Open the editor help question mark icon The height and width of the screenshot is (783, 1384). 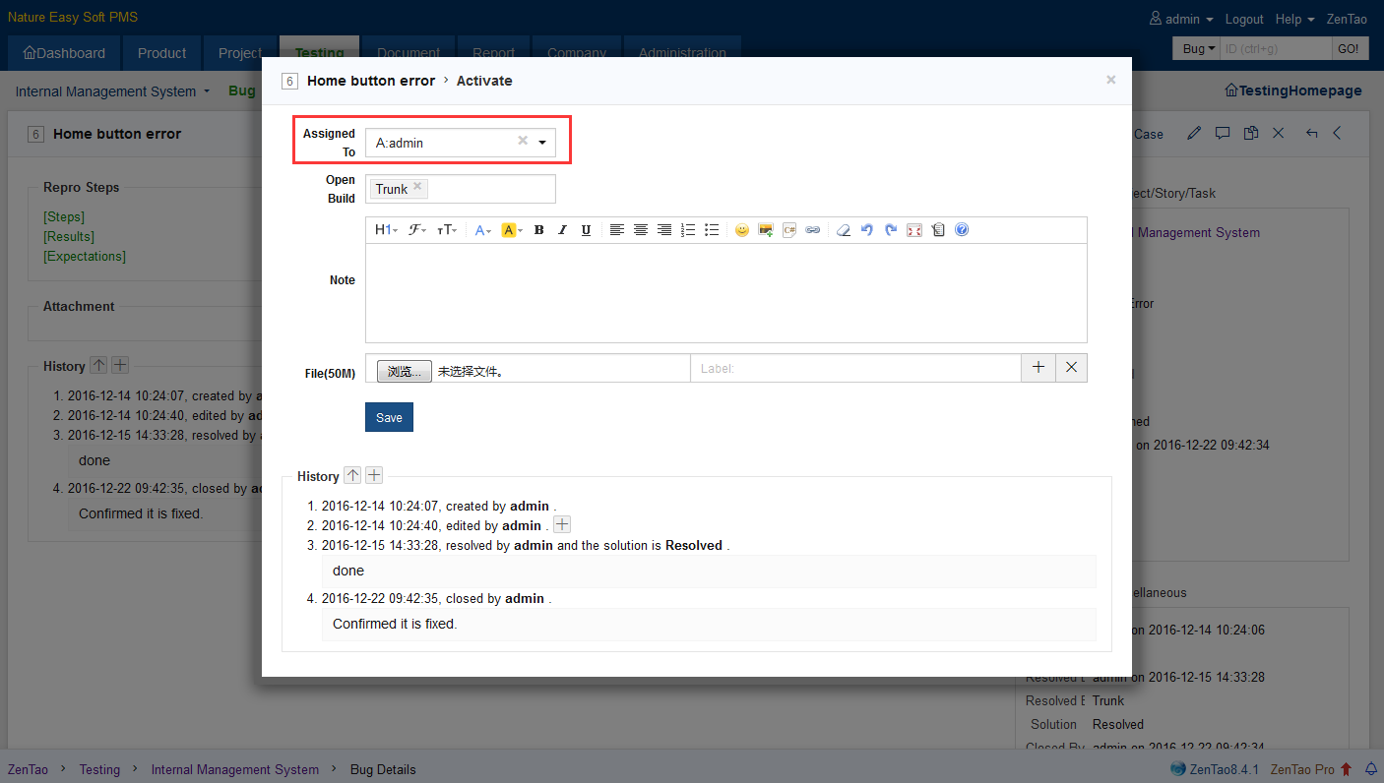pos(962,230)
